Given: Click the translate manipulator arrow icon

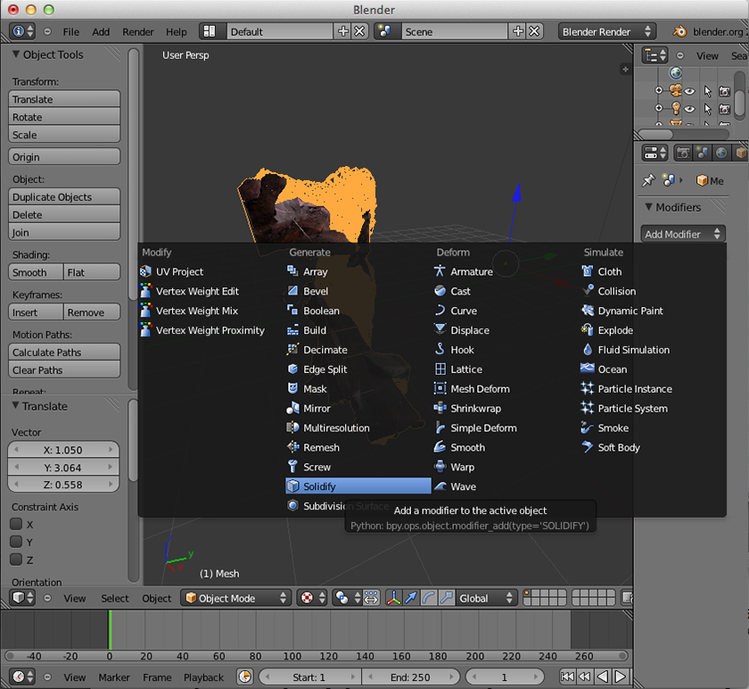Looking at the screenshot, I should click(x=410, y=598).
